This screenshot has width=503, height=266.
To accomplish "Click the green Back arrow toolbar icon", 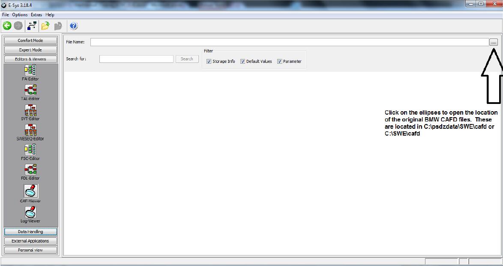I will (7, 26).
